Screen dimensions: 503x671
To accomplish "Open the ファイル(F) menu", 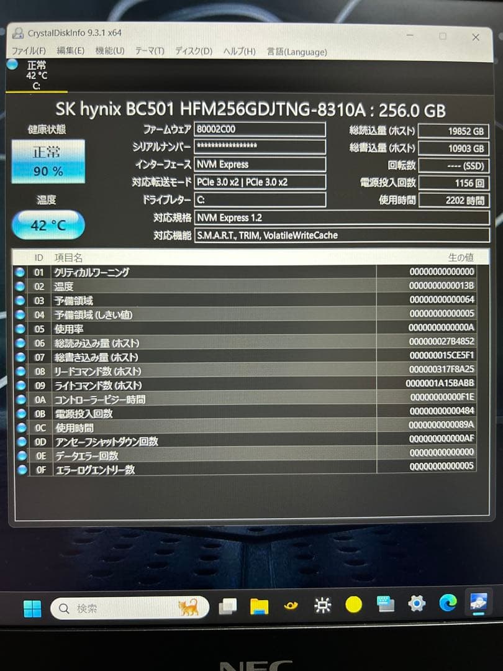I will pos(29,50).
